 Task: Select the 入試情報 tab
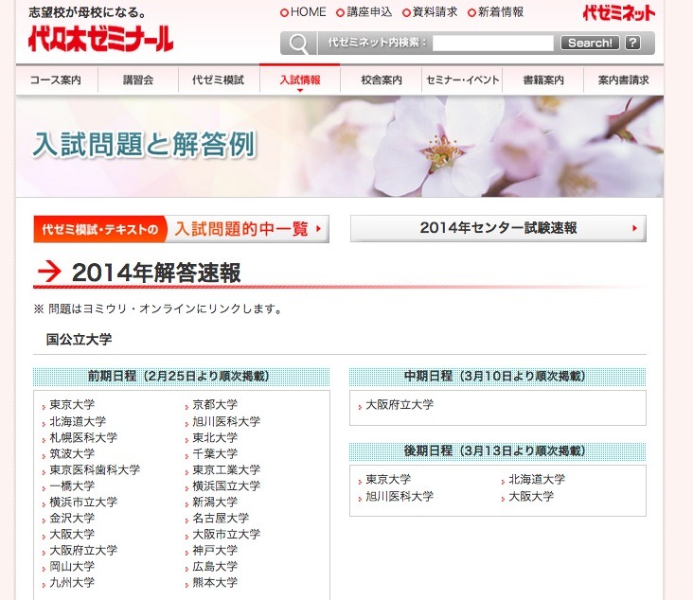[300, 80]
